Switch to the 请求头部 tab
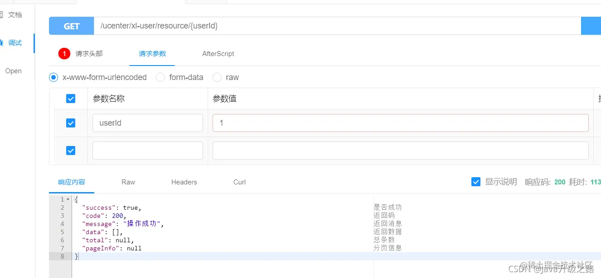This screenshot has height=278, width=601. pyautogui.click(x=89, y=54)
